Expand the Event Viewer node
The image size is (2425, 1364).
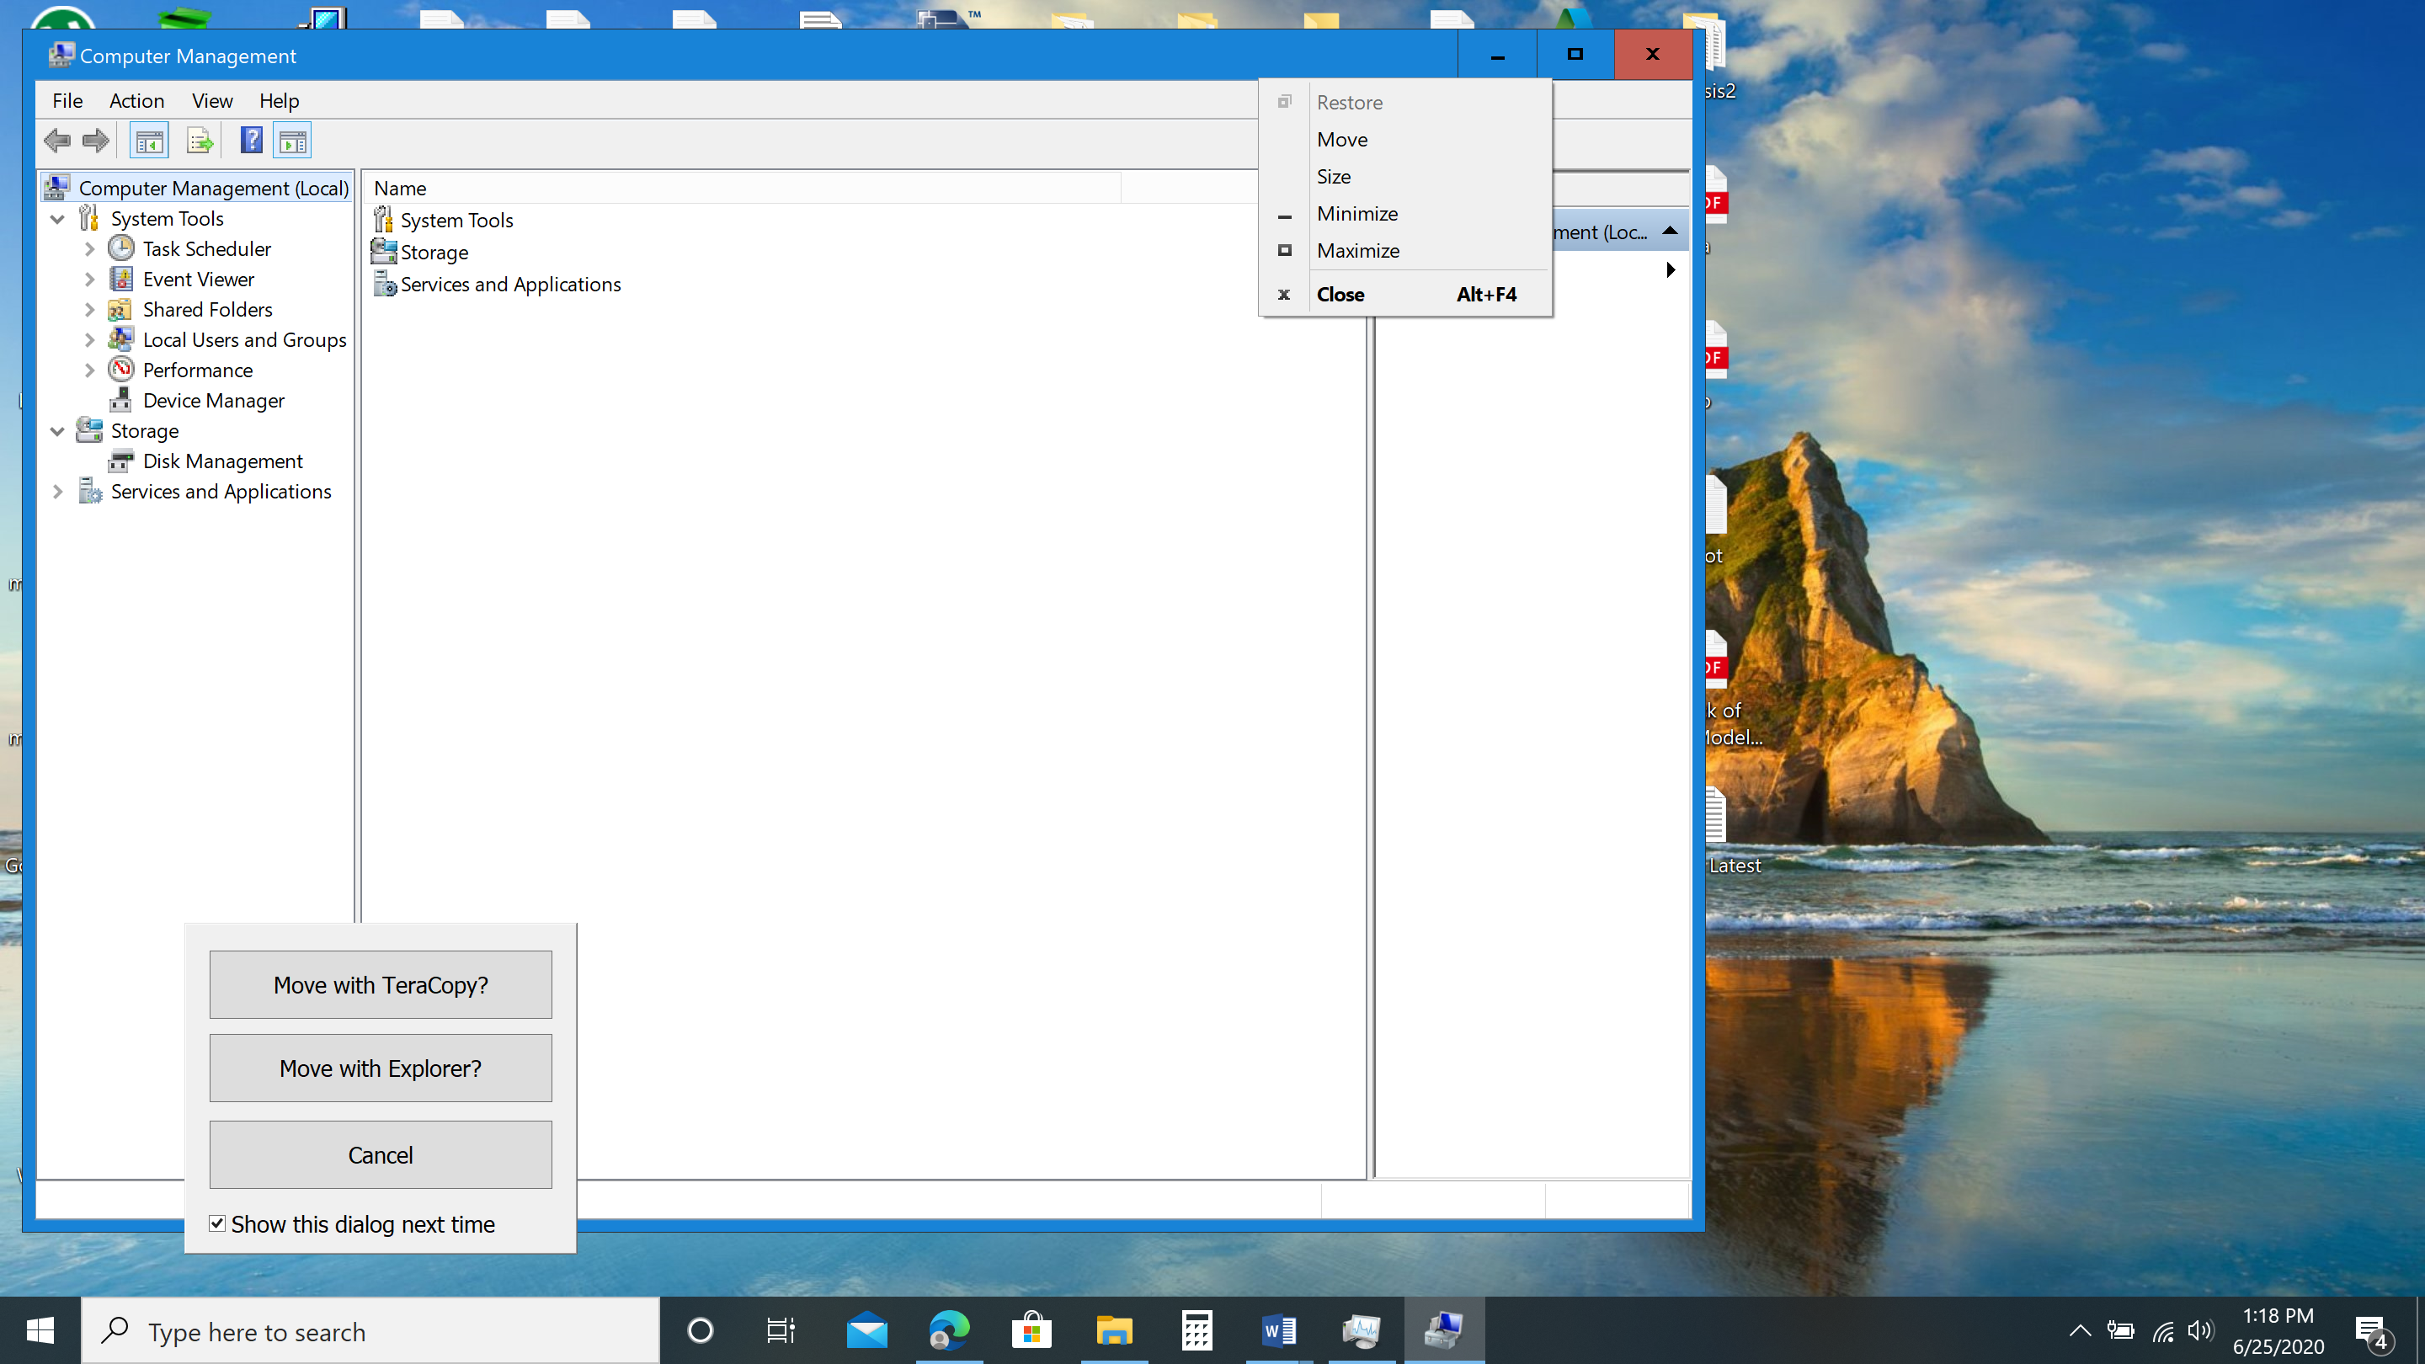point(89,279)
